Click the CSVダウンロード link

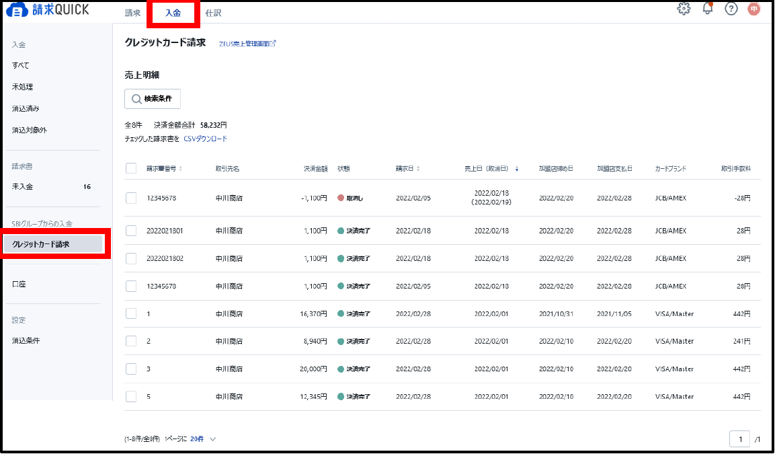(205, 139)
